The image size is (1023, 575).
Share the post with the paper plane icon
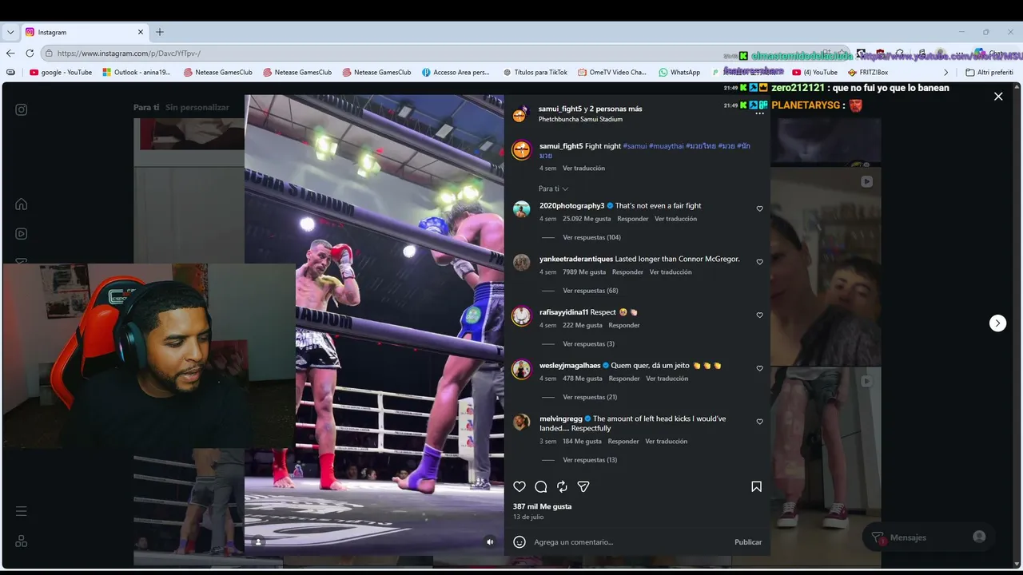coord(583,487)
